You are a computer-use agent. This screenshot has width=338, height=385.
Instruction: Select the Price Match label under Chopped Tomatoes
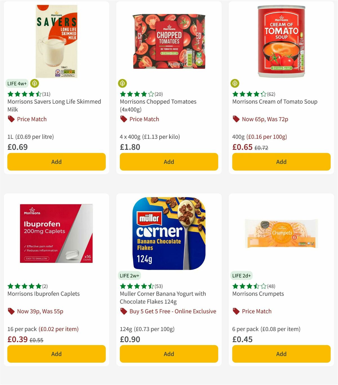point(144,119)
